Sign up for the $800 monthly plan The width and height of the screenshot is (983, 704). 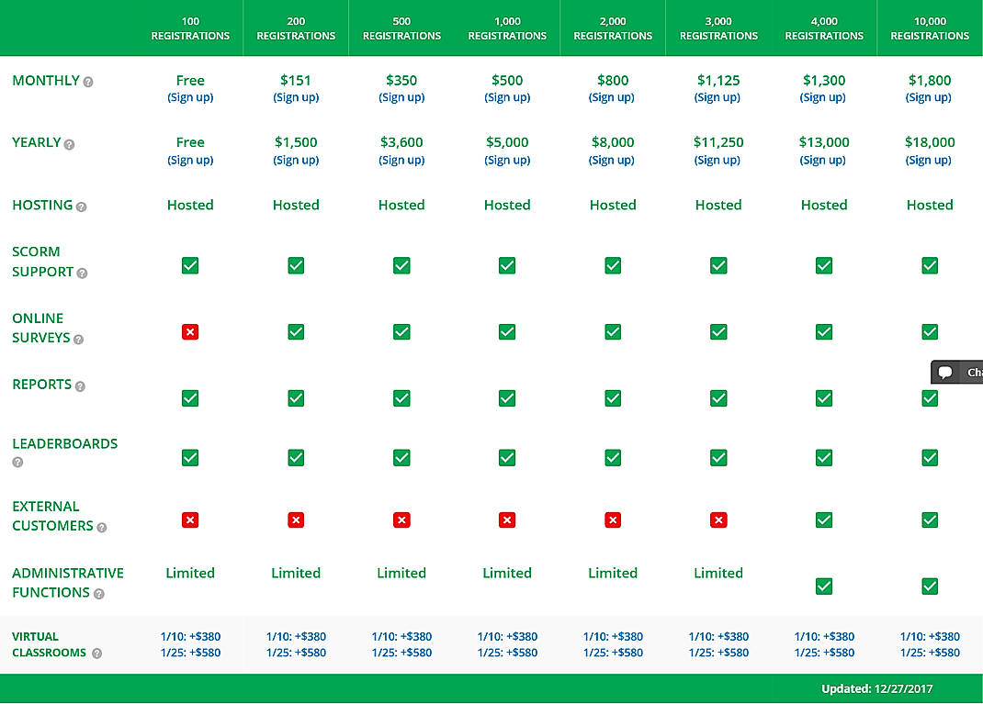click(612, 97)
